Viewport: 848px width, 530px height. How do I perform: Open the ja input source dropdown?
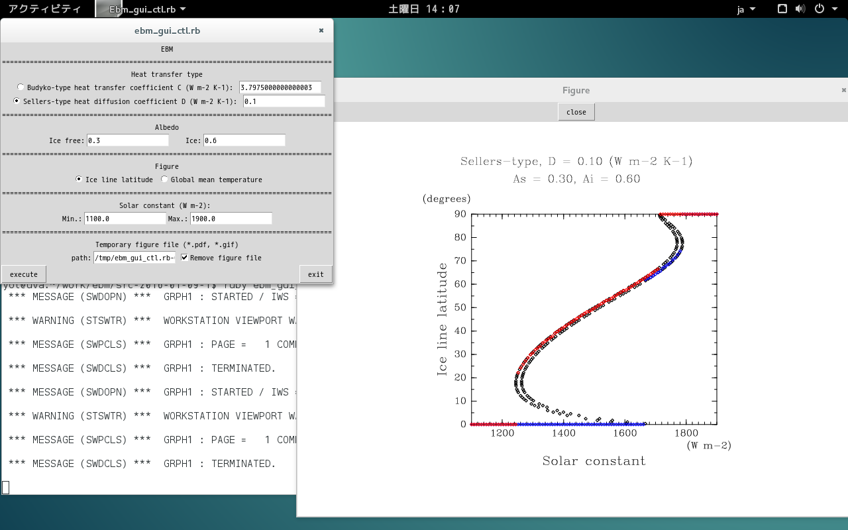coord(745,9)
